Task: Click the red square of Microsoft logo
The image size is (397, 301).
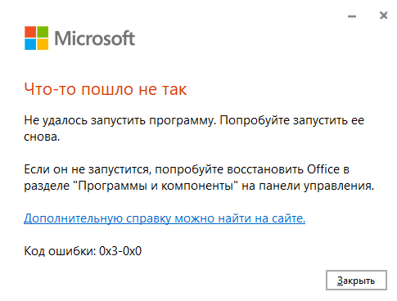Action: click(30, 32)
